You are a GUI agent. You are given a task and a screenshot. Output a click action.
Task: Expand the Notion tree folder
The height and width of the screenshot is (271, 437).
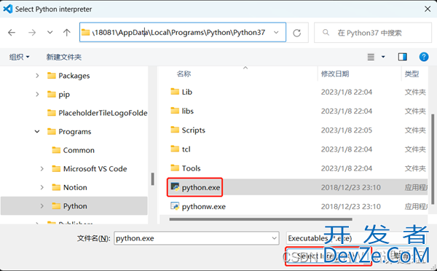coord(42,187)
